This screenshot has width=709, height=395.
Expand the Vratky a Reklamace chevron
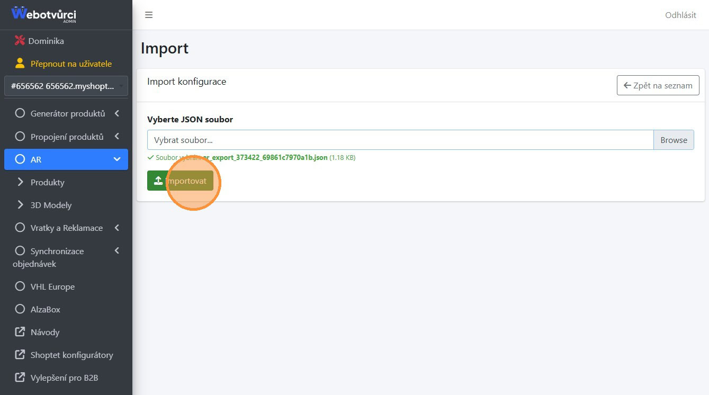pos(117,228)
